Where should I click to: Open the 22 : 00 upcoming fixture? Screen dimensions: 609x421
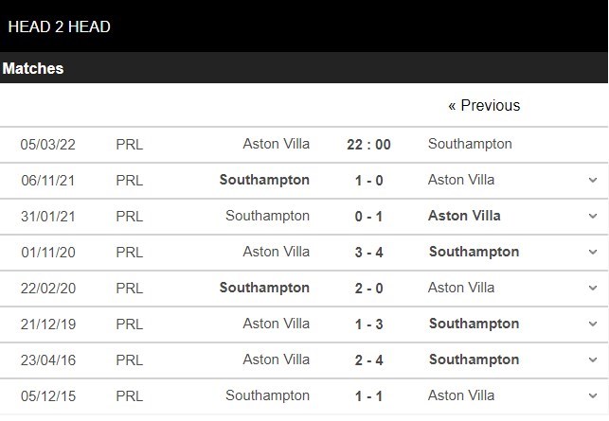pos(368,145)
